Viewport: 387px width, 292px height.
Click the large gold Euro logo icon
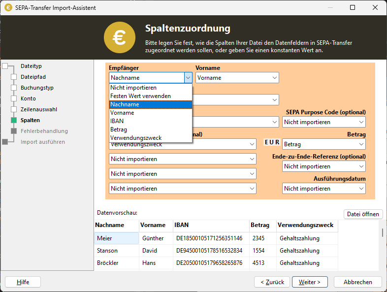pyautogui.click(x=120, y=37)
